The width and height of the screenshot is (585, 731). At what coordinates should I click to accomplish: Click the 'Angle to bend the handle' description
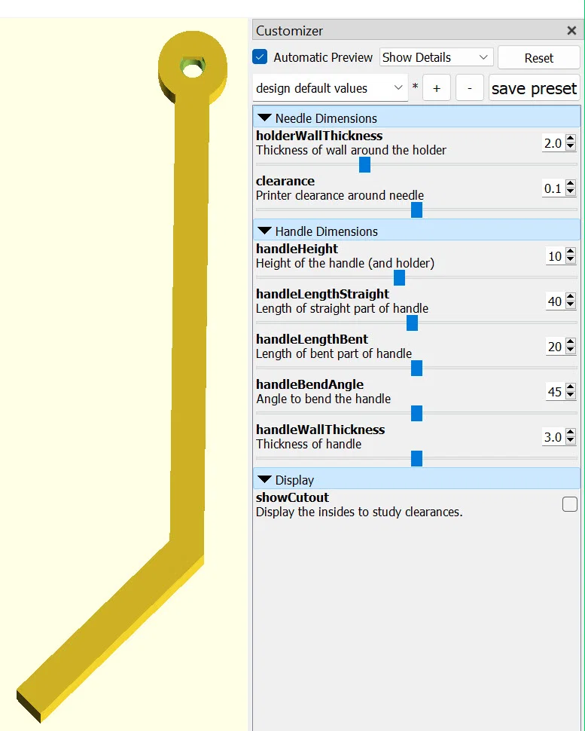click(x=323, y=399)
